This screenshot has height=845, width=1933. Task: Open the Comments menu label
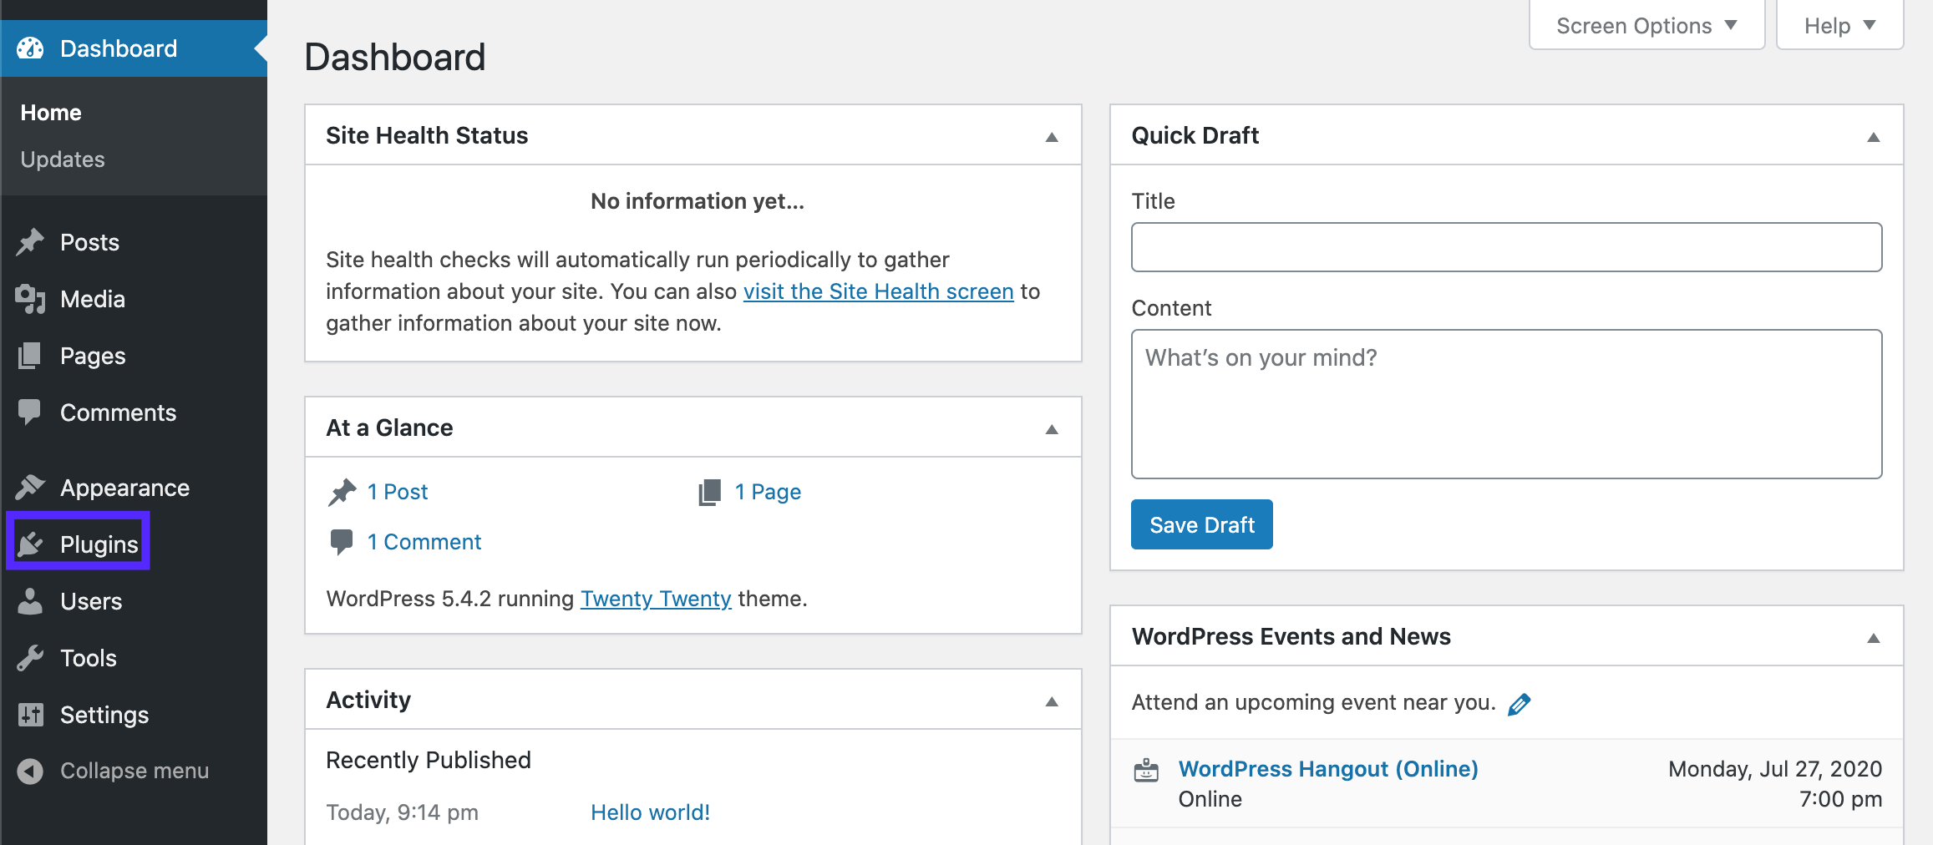(119, 412)
